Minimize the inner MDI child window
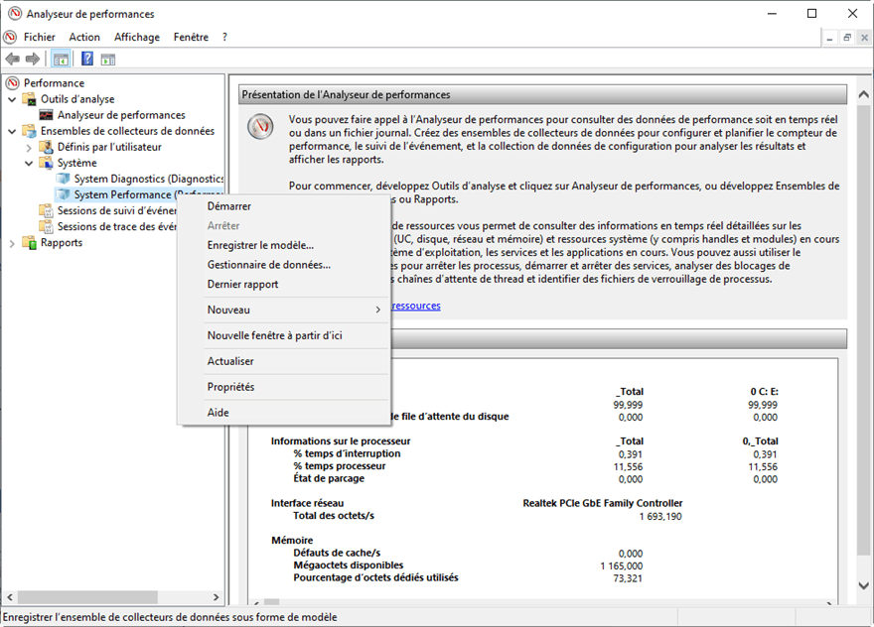 [x=829, y=38]
